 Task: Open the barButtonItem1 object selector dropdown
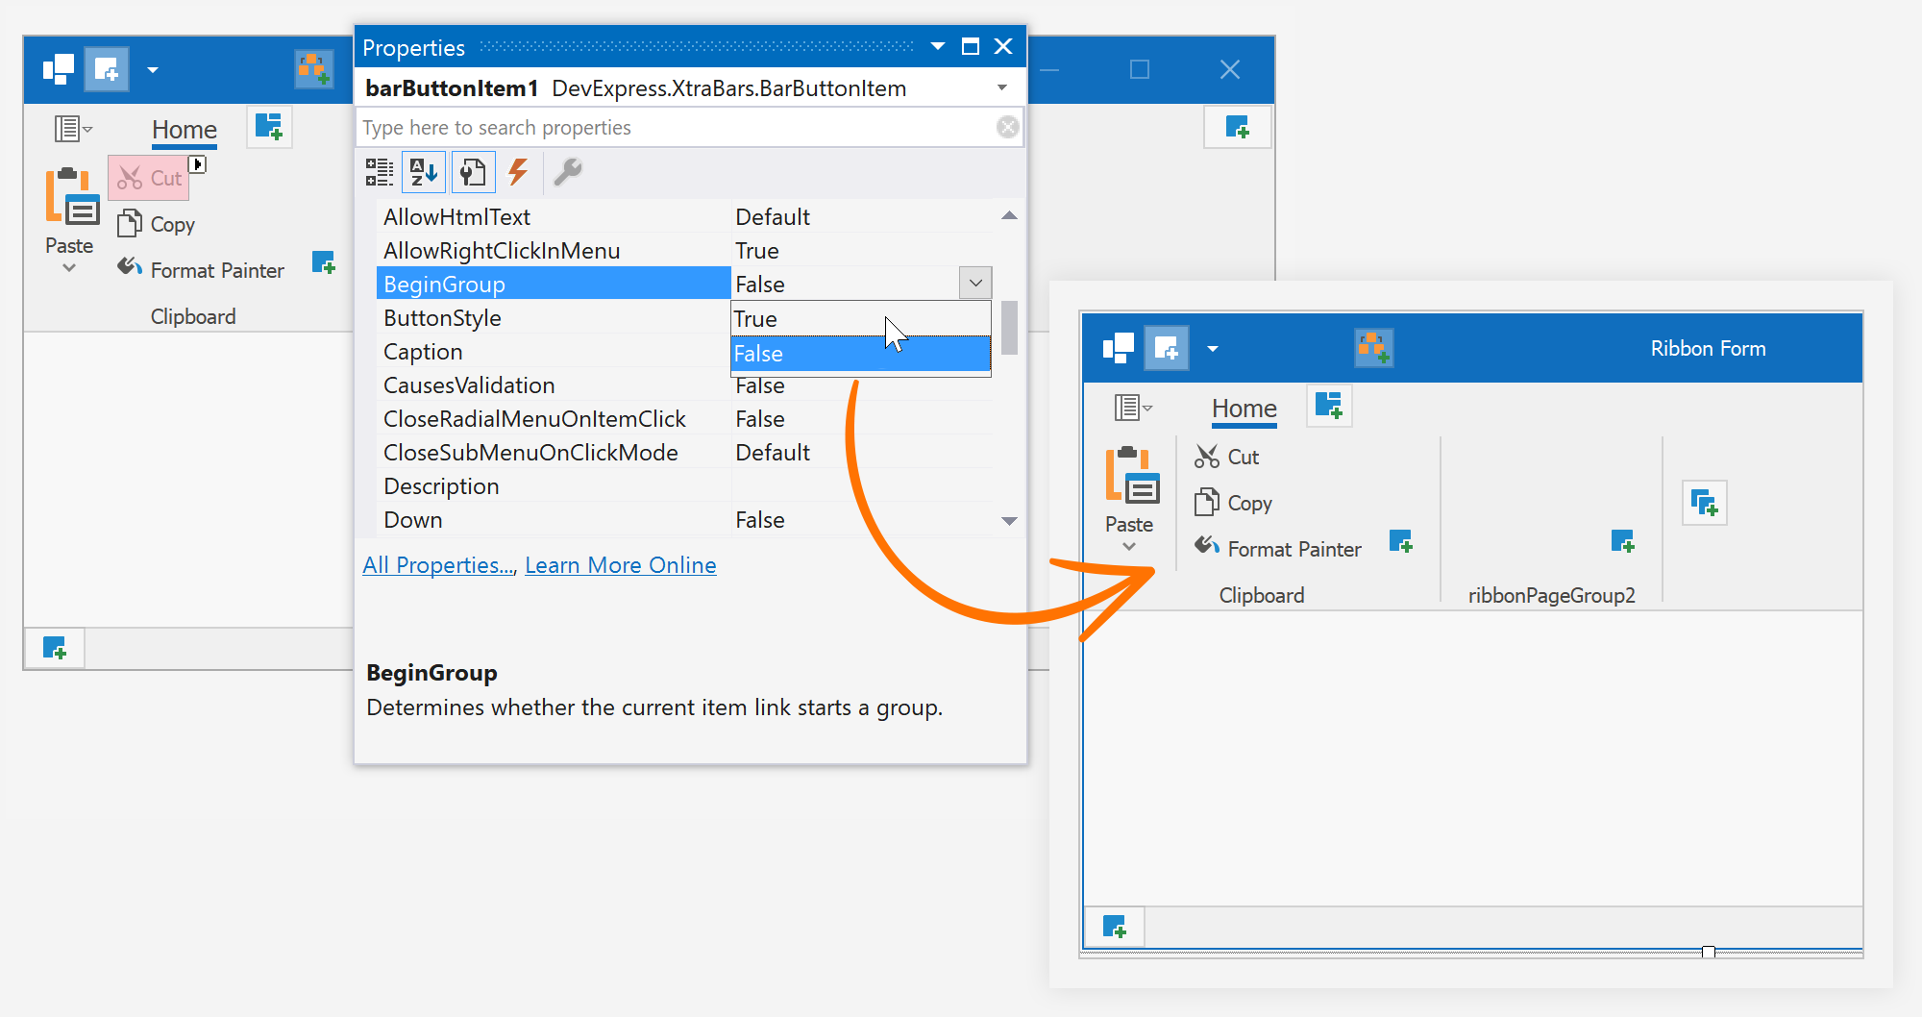(x=1002, y=88)
